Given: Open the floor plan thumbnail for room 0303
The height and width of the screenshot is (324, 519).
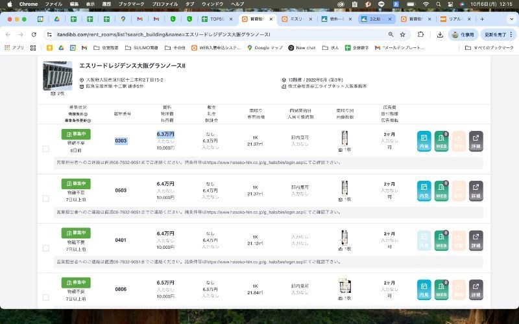Looking at the screenshot, I should point(344,138).
